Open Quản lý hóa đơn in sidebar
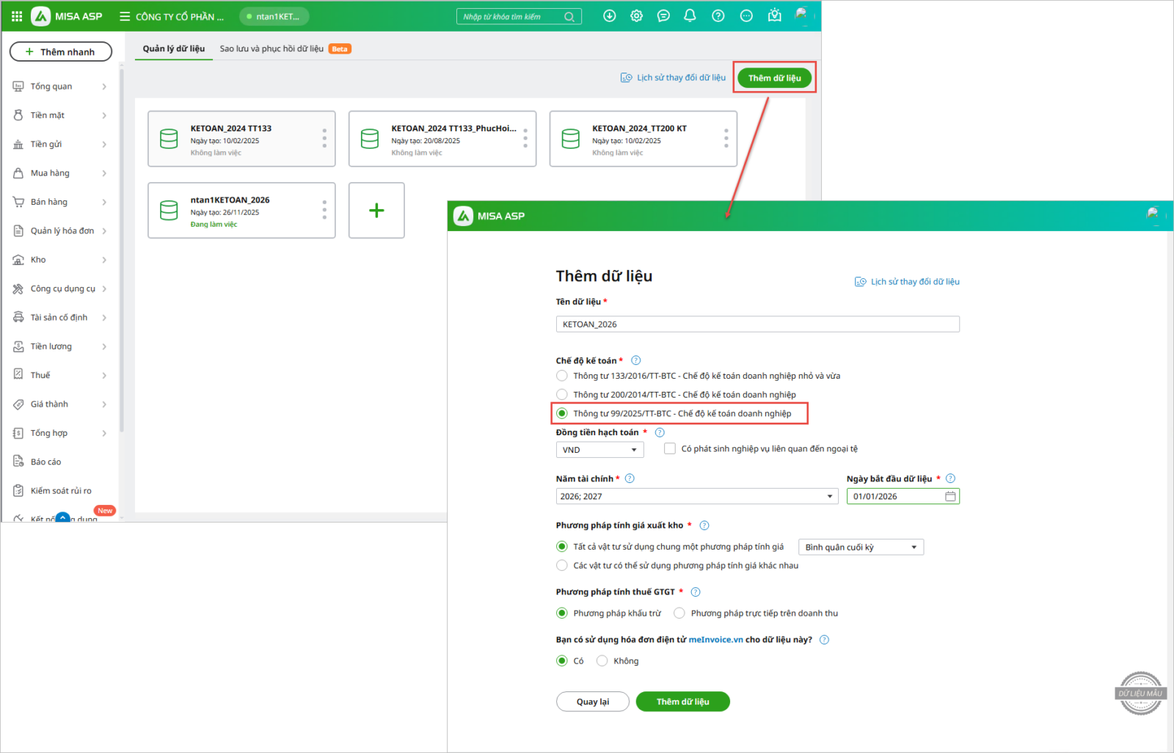 (x=60, y=231)
